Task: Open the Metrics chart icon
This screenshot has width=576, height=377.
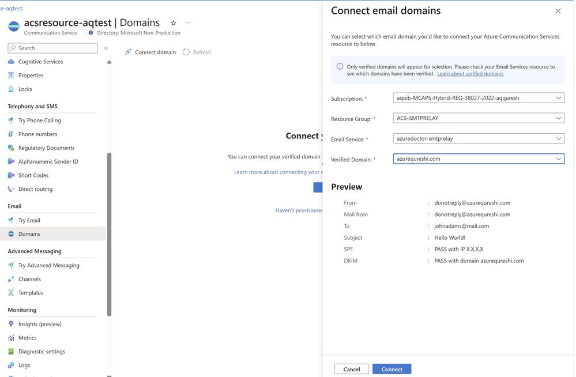Action: pos(11,338)
